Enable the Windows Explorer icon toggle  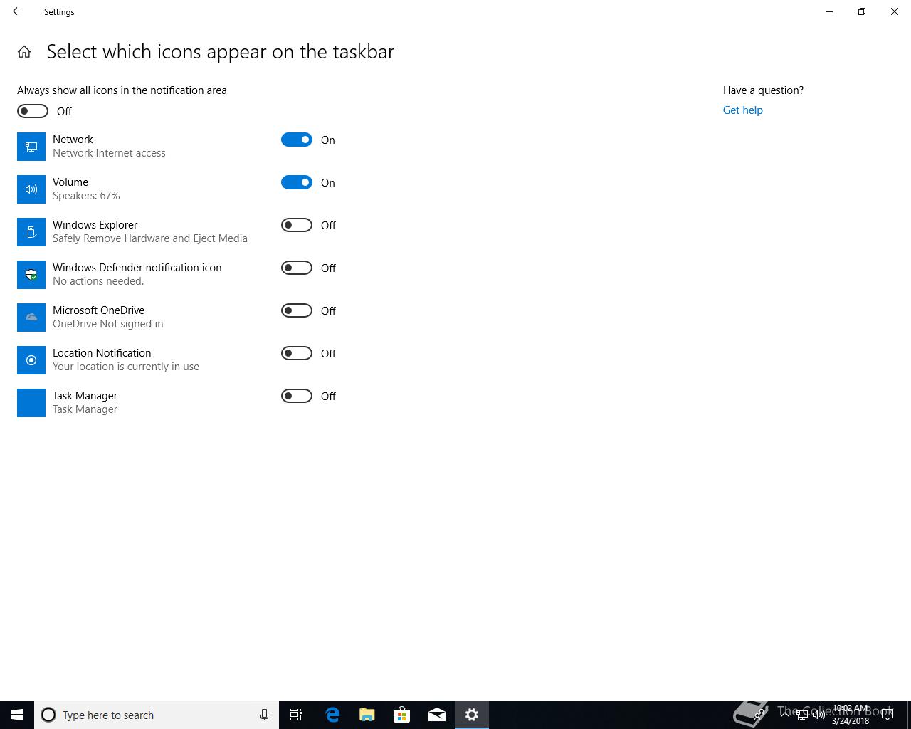[x=297, y=225]
